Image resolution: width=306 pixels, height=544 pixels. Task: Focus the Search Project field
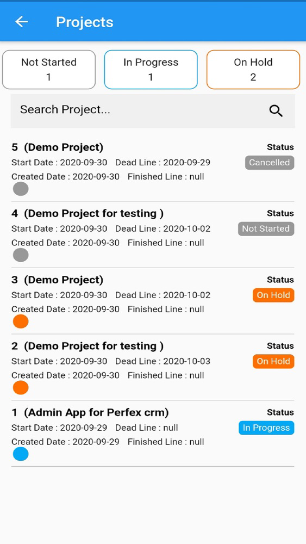tap(153, 110)
